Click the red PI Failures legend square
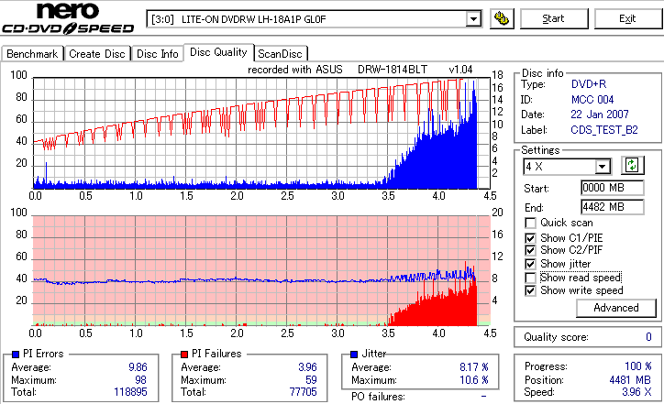The width and height of the screenshot is (664, 404). 184,355
